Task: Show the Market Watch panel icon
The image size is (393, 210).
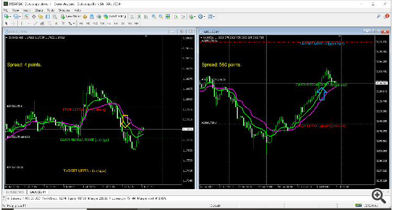Action: (27, 17)
